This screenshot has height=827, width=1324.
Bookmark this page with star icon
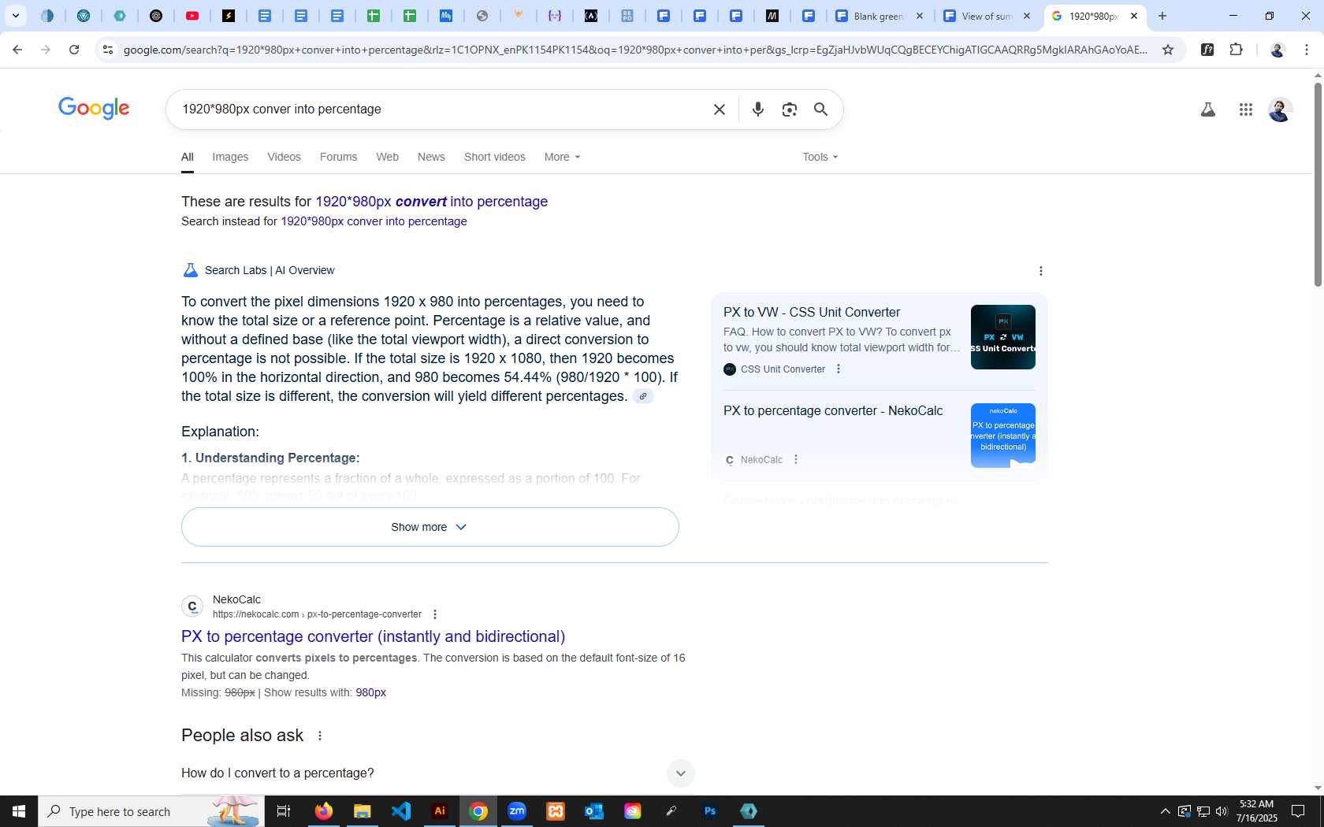(1168, 50)
